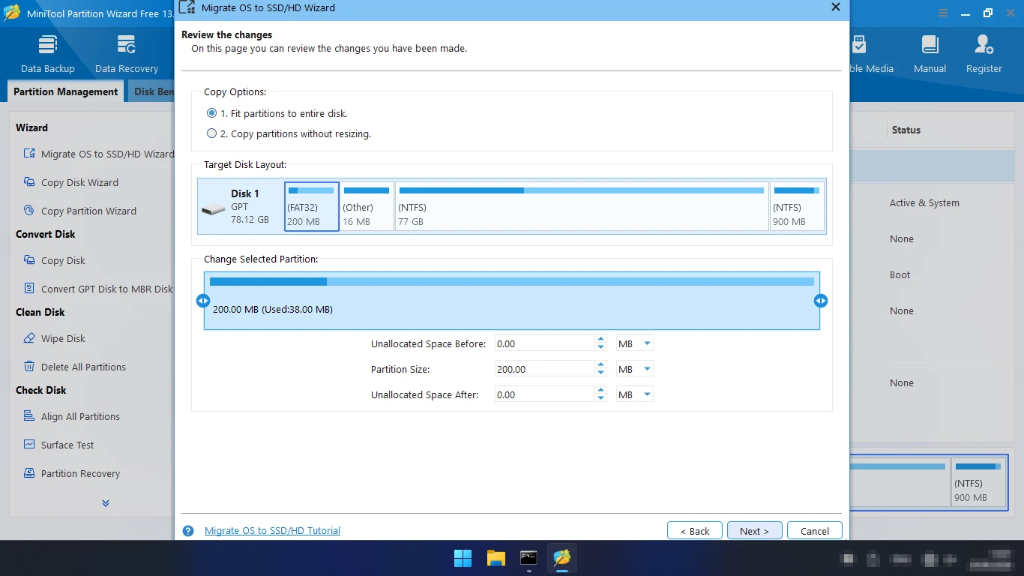Click the Partition Size input field
1024x576 pixels.
click(545, 369)
